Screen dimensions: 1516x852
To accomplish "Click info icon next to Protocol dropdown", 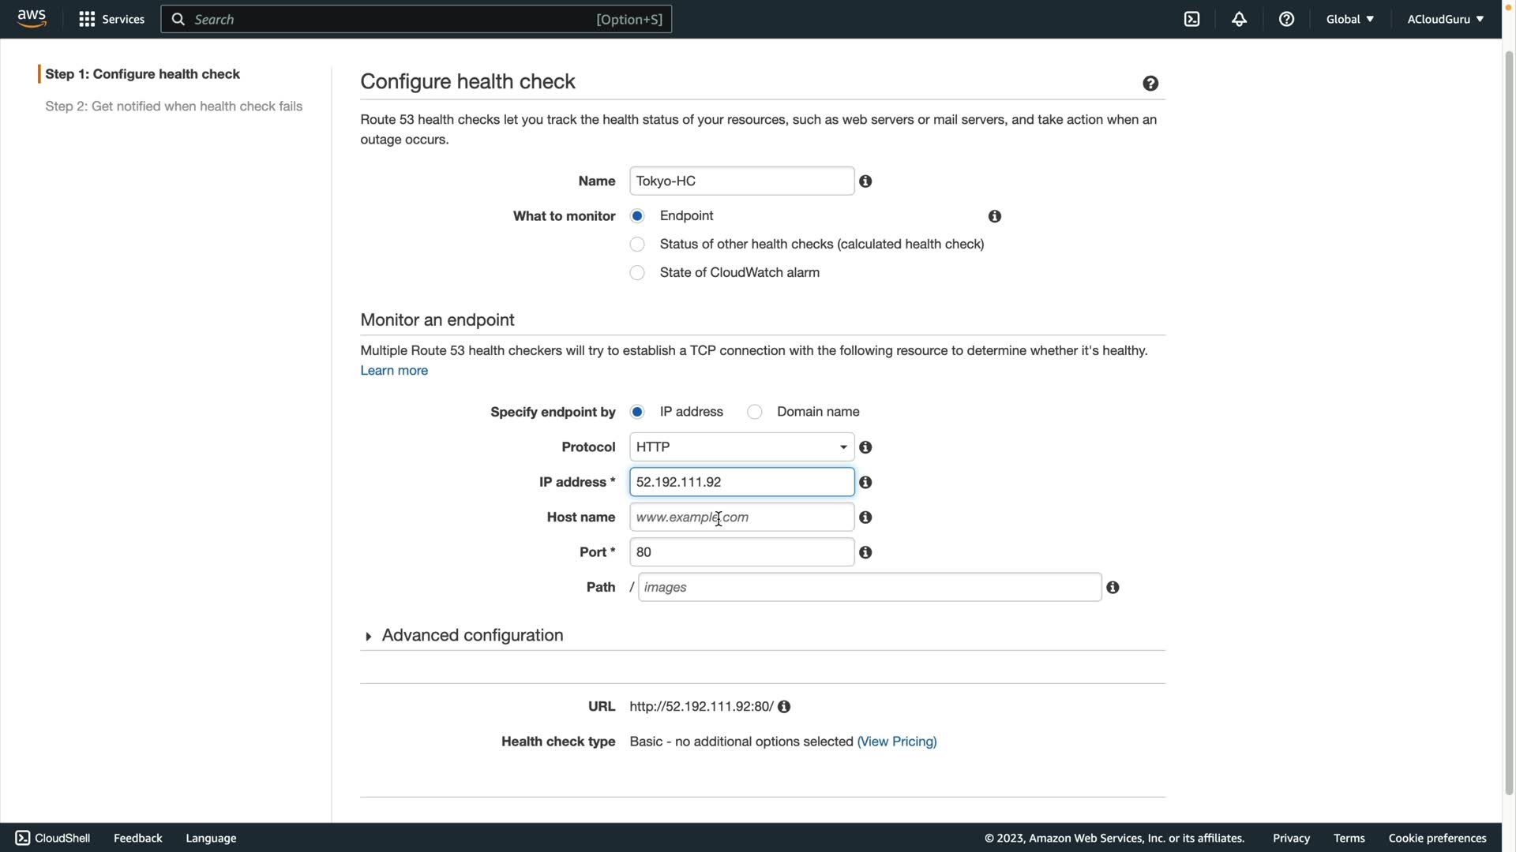I will coord(865,447).
